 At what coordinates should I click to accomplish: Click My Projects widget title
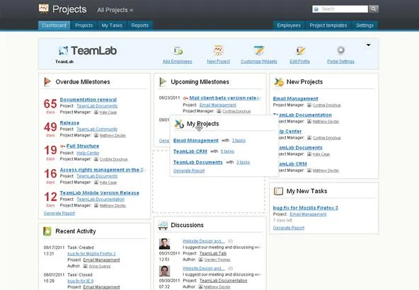tap(203, 124)
